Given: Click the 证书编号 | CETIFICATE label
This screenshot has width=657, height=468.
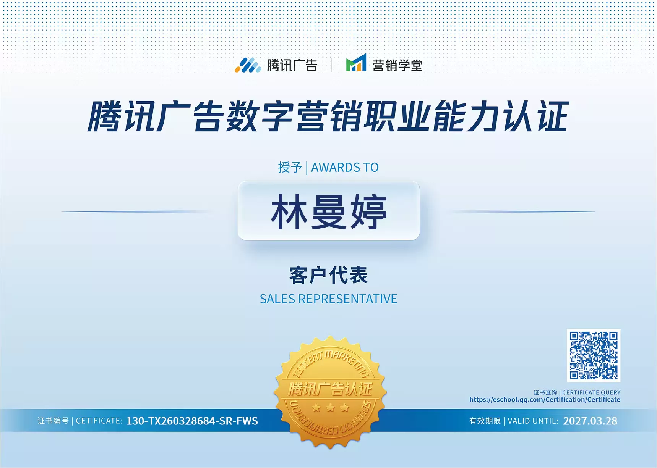Looking at the screenshot, I should (x=80, y=421).
